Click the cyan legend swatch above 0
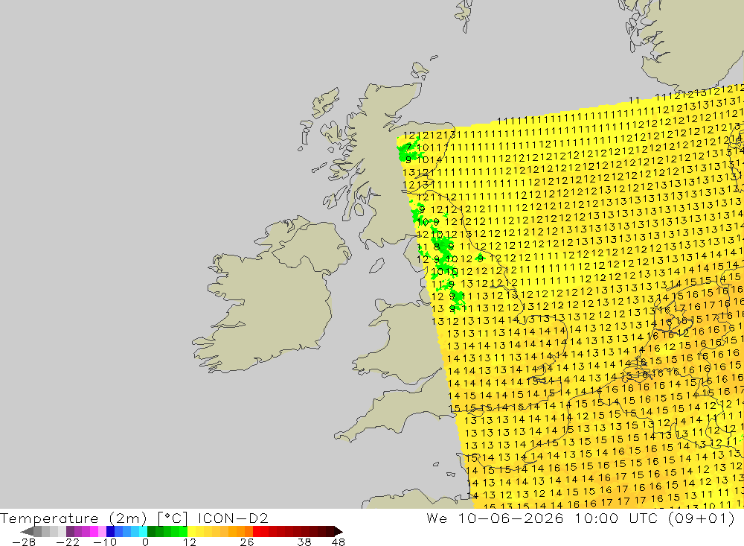Image resolution: width=744 pixels, height=546 pixels. pyautogui.click(x=143, y=531)
